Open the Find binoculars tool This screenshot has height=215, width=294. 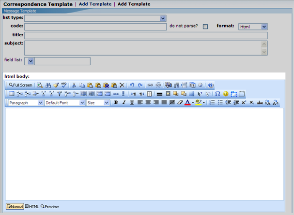click(48, 85)
